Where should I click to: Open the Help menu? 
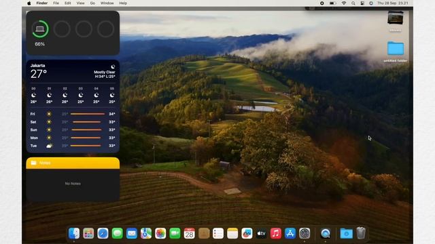click(123, 3)
